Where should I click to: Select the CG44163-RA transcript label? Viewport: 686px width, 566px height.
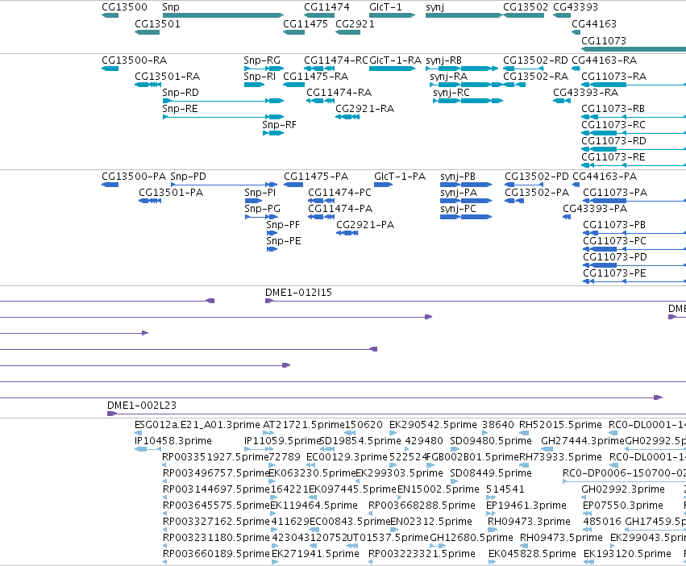coord(605,60)
